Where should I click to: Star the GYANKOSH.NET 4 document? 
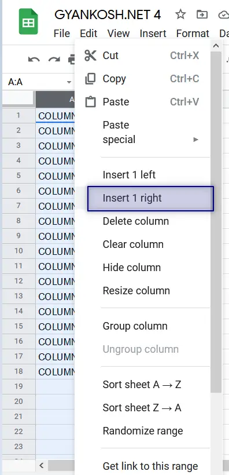[x=180, y=14]
